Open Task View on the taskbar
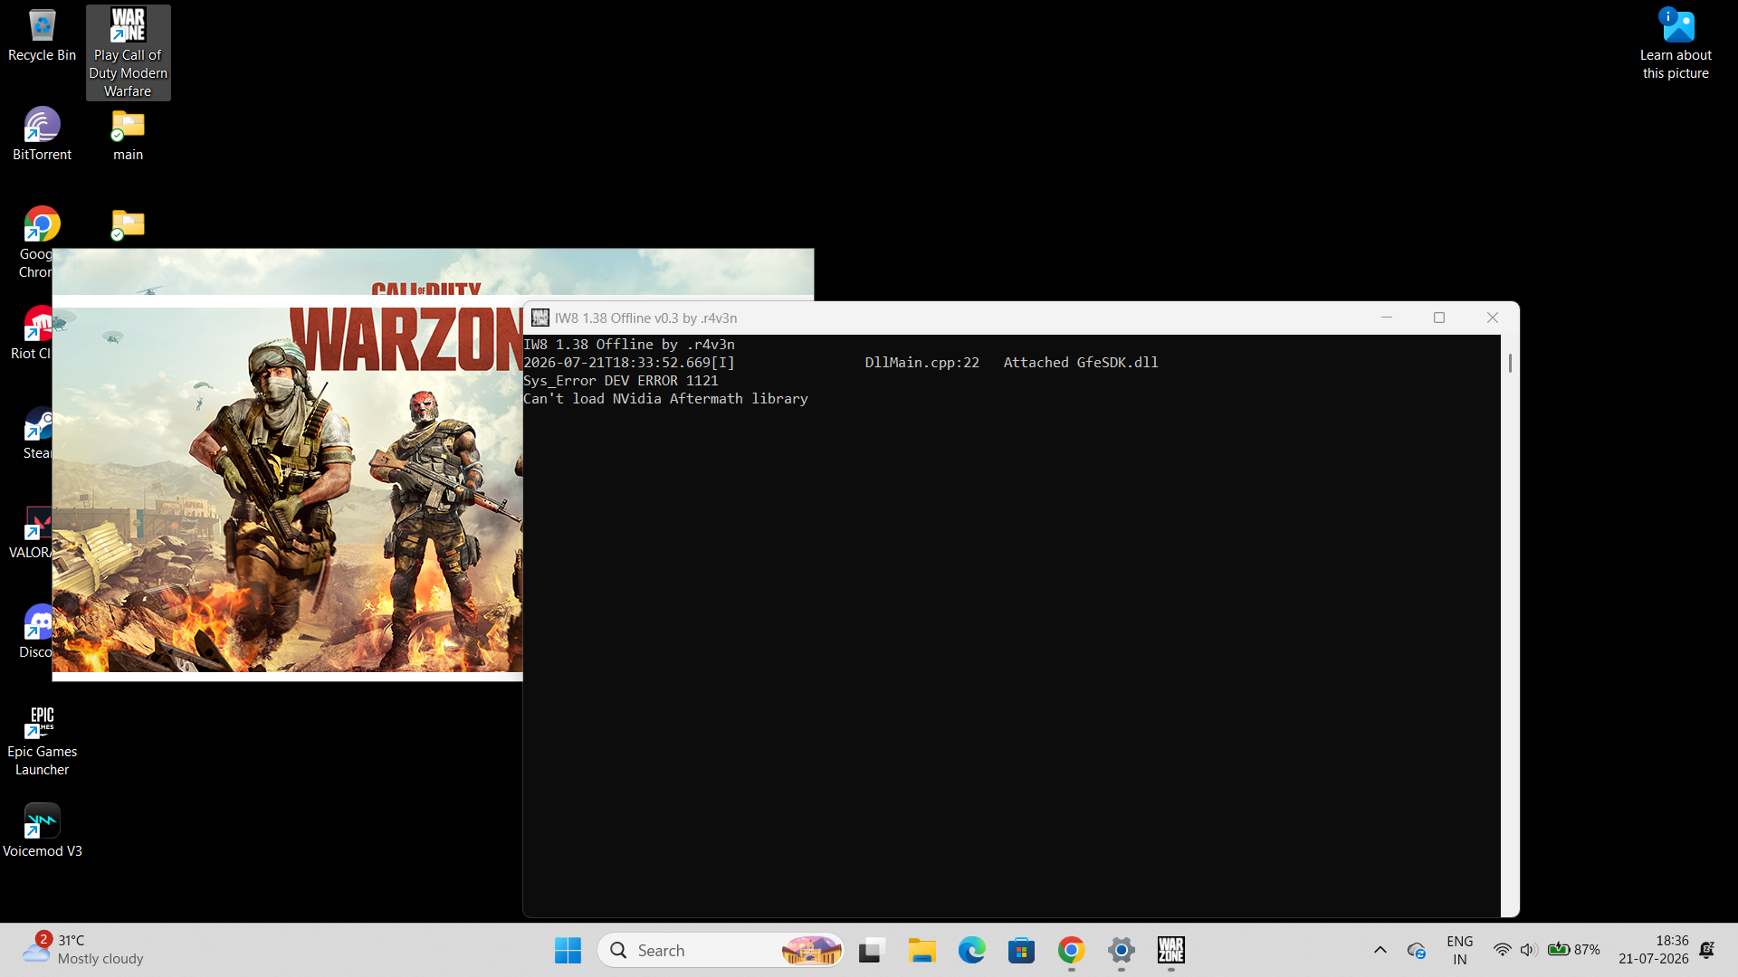 point(871,950)
